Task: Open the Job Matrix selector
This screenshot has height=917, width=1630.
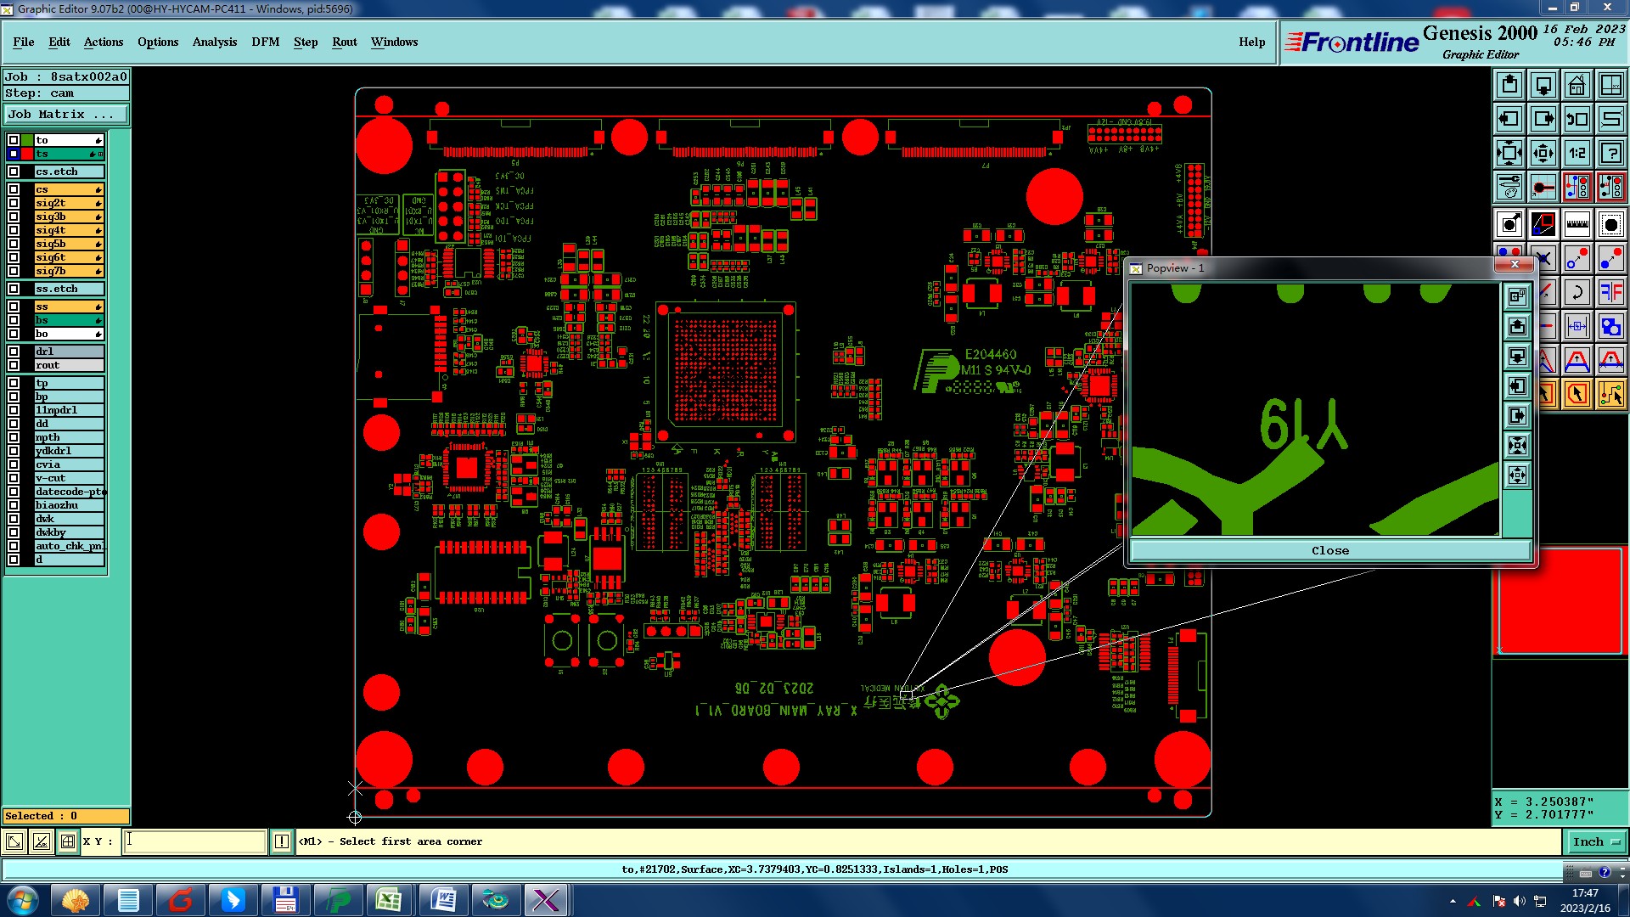Action: click(66, 114)
